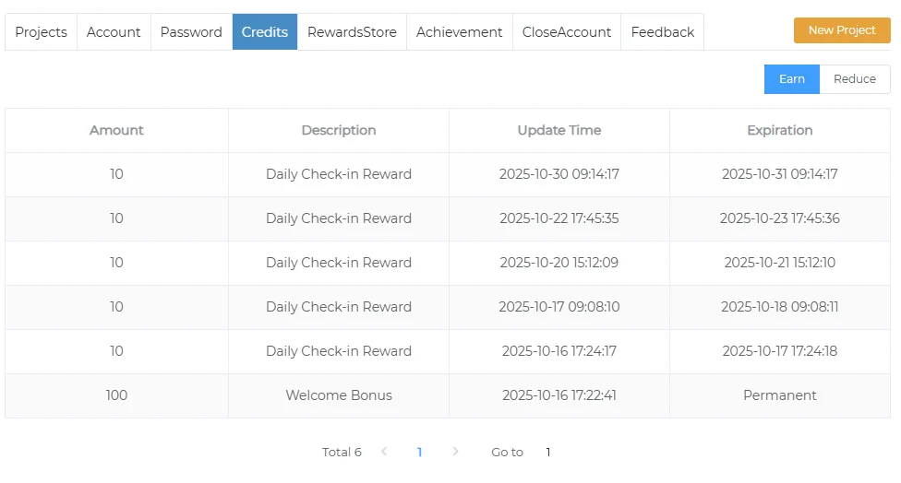The image size is (901, 483).
Task: Open the Achievement tab
Action: pos(459,32)
